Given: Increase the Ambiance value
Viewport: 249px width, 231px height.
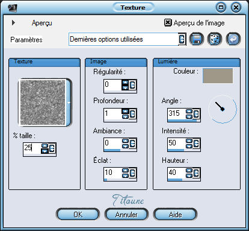Looking at the screenshot, I should [x=126, y=141].
